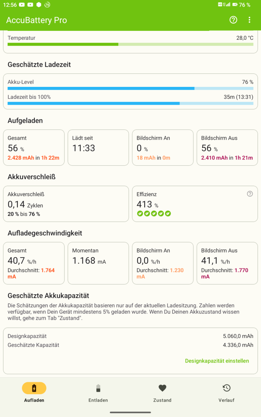Select the Aufladen tab label
Image resolution: width=261 pixels, height=417 pixels.
(34, 400)
